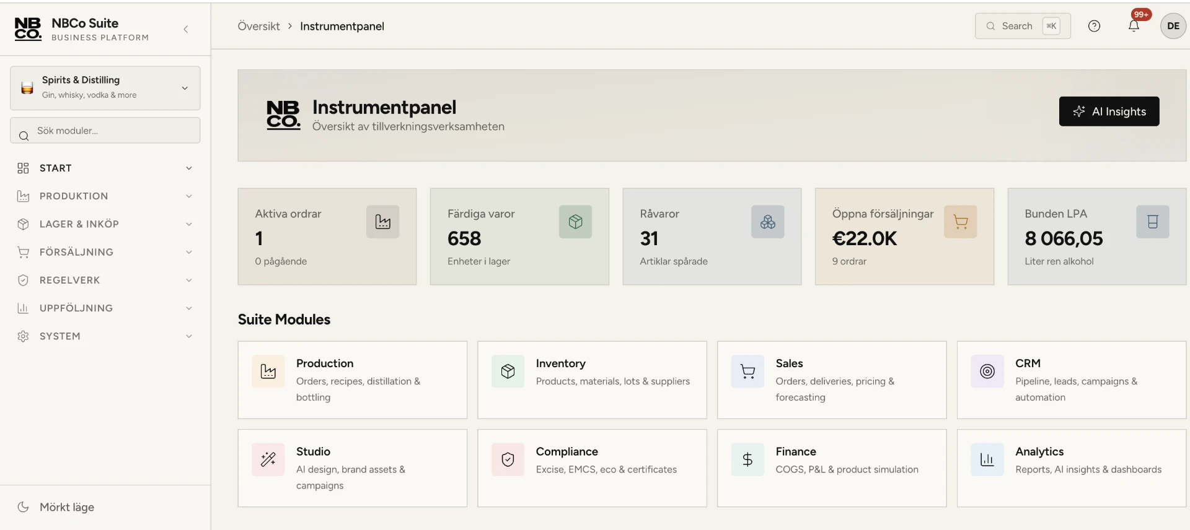Expand the LAGER & INKÖP section chevron
This screenshot has width=1190, height=530.
tap(188, 224)
